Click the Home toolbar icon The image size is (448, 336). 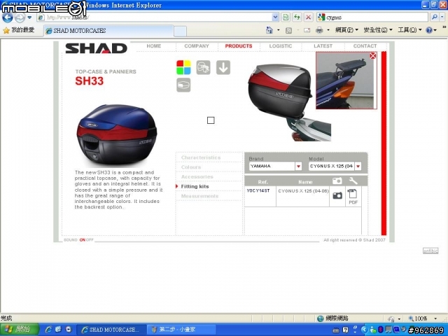(x=269, y=29)
